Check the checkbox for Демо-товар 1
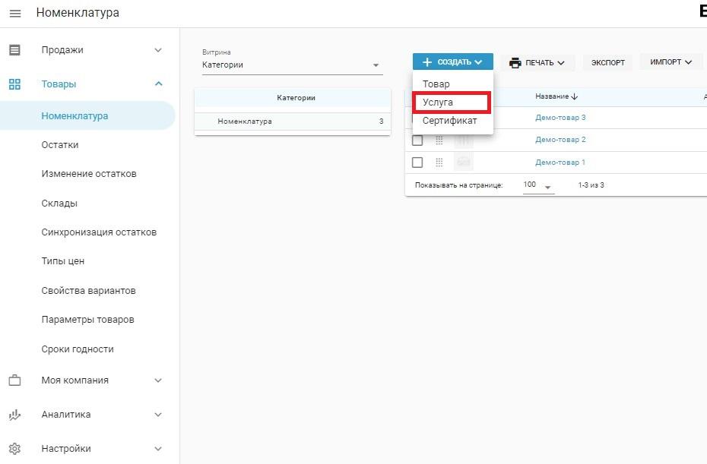This screenshot has height=464, width=707. pyautogui.click(x=417, y=163)
